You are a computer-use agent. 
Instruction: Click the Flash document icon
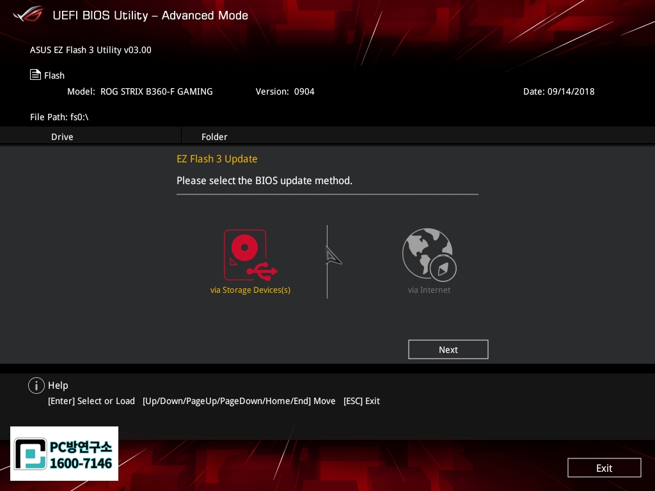(36, 75)
